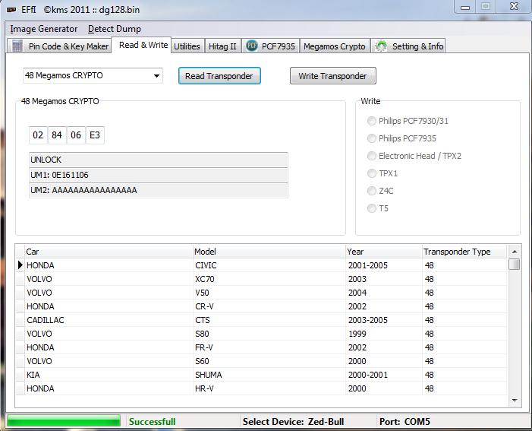Choose the T5 write radio button
The height and width of the screenshot is (431, 532).
pyautogui.click(x=371, y=208)
